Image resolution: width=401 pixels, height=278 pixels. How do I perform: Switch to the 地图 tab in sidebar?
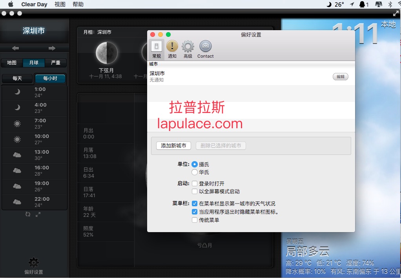pos(12,63)
